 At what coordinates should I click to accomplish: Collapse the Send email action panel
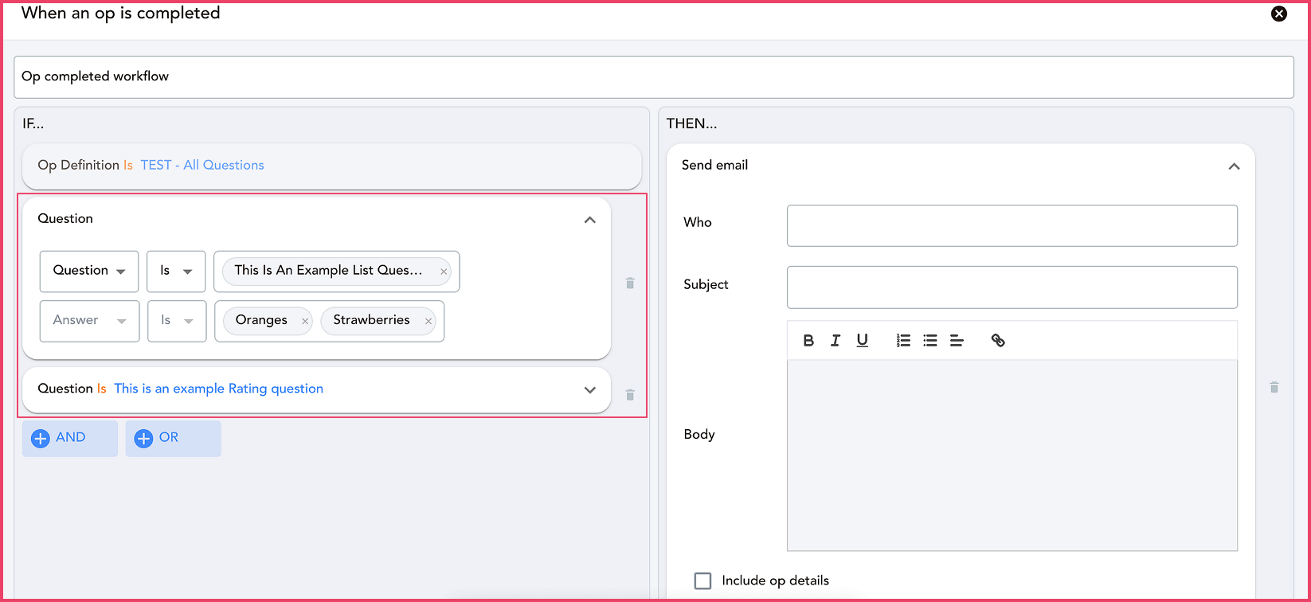click(1234, 166)
